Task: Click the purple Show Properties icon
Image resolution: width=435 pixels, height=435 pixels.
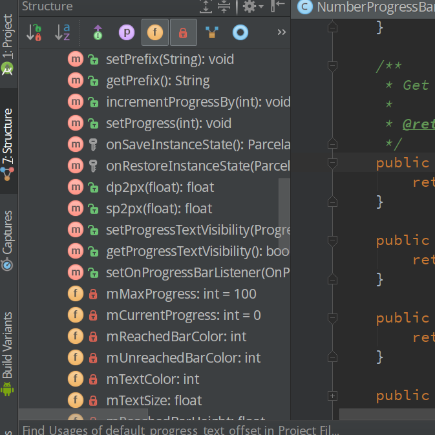Action: pyautogui.click(x=127, y=32)
